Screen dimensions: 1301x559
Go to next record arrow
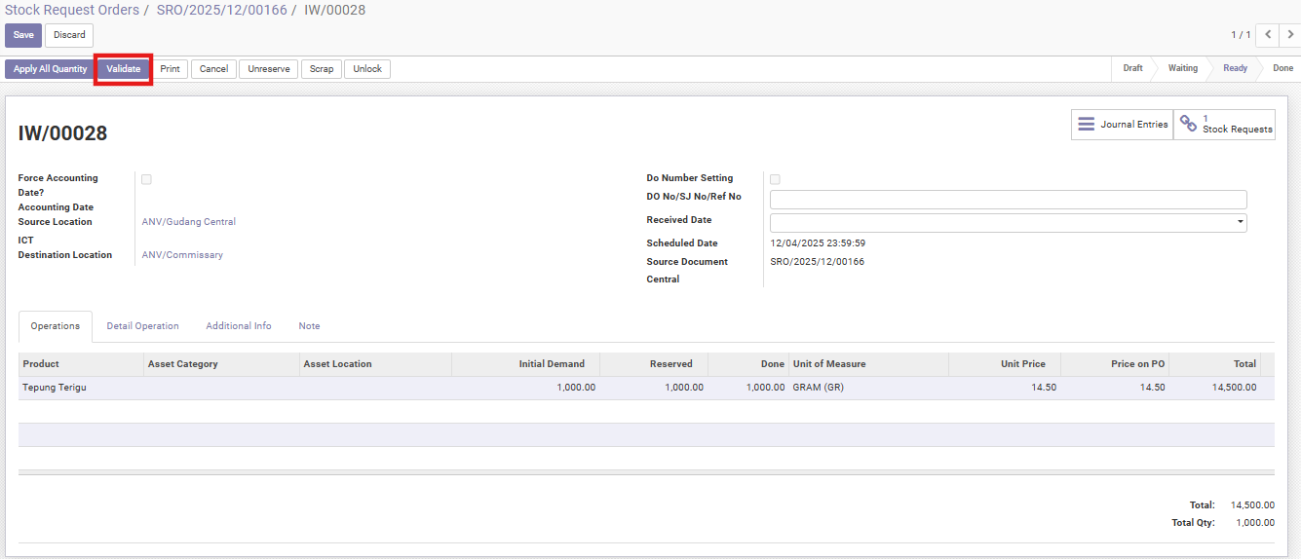(x=1289, y=35)
